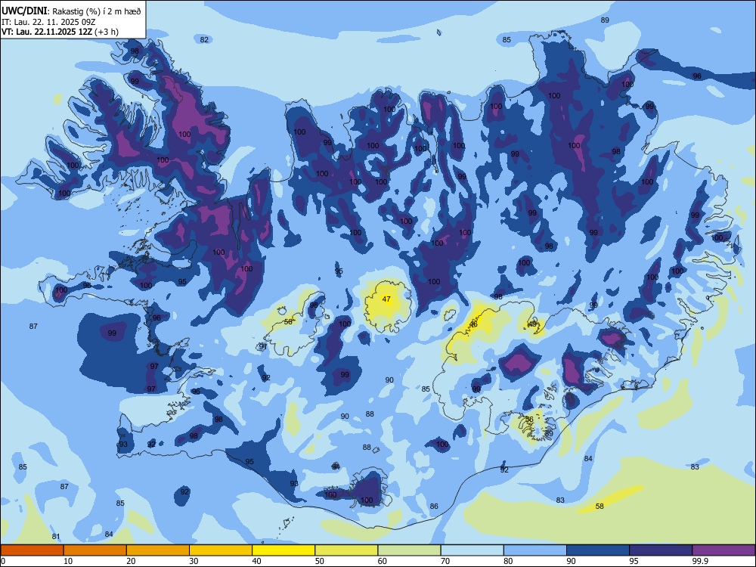
Task: Click the 20 tick label on the legend
Action: click(x=131, y=561)
